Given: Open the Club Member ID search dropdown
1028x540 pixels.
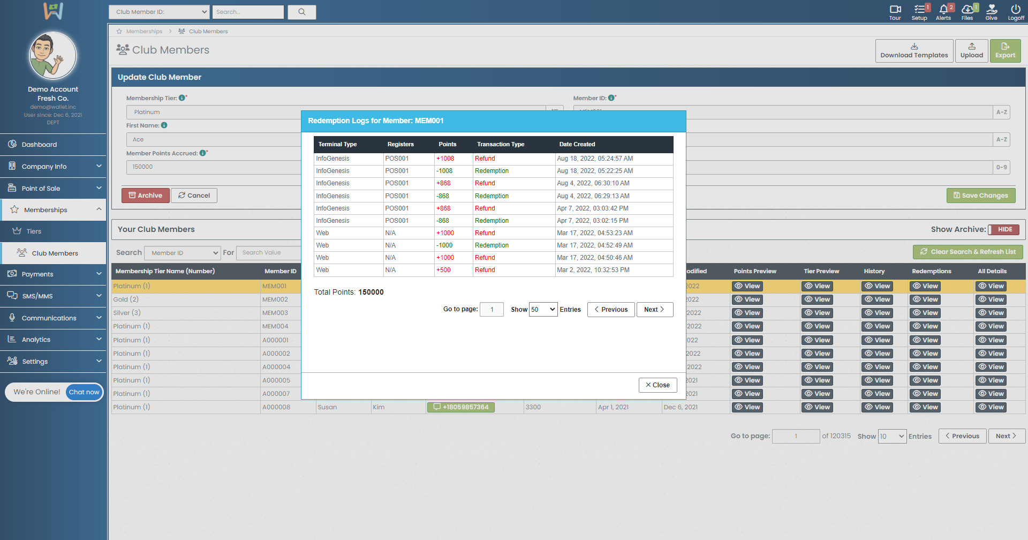Looking at the screenshot, I should tap(159, 12).
